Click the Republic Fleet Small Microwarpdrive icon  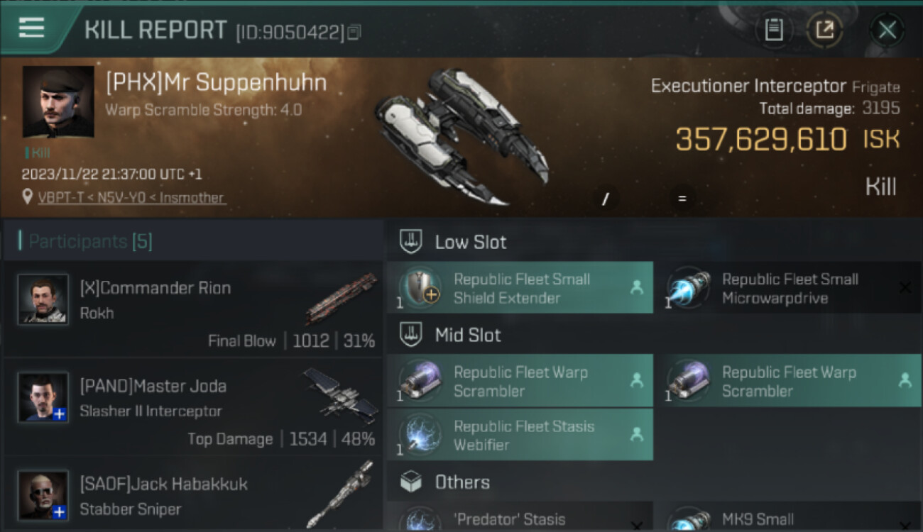[x=687, y=288]
